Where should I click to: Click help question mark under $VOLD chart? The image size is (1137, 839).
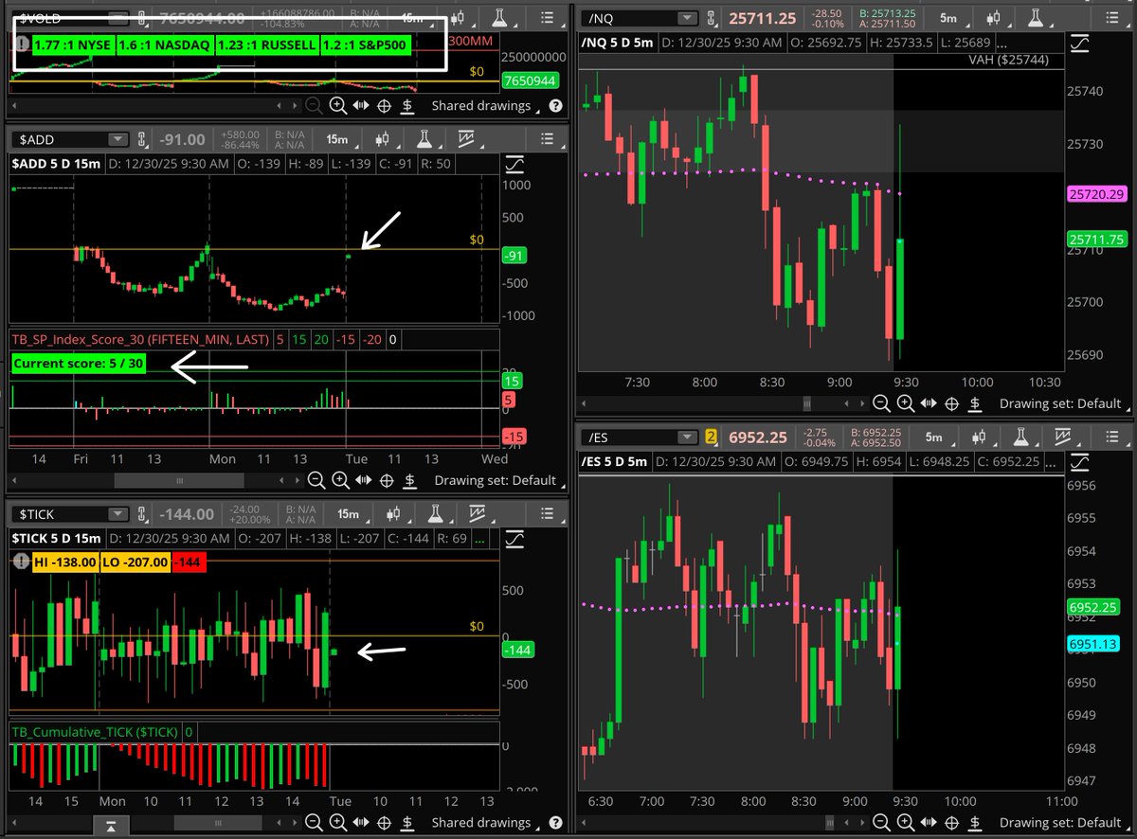(555, 106)
